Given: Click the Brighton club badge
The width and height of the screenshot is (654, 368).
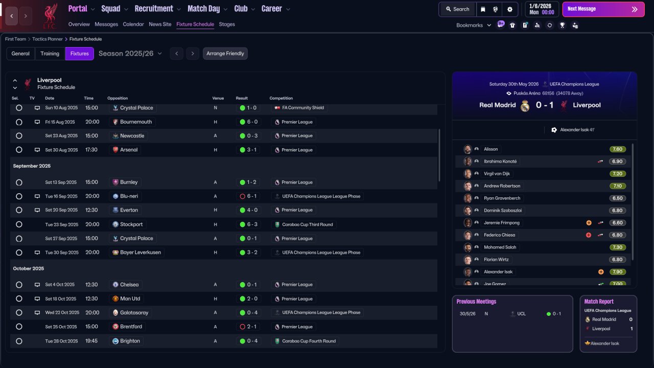Looking at the screenshot, I should [115, 341].
